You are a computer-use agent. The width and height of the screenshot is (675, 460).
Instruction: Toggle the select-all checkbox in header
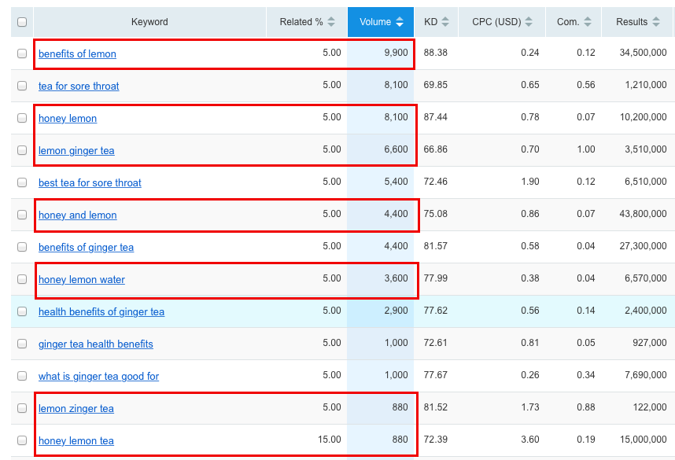22,22
